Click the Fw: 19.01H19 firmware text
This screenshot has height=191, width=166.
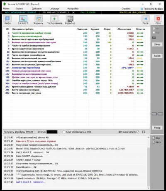88,12
